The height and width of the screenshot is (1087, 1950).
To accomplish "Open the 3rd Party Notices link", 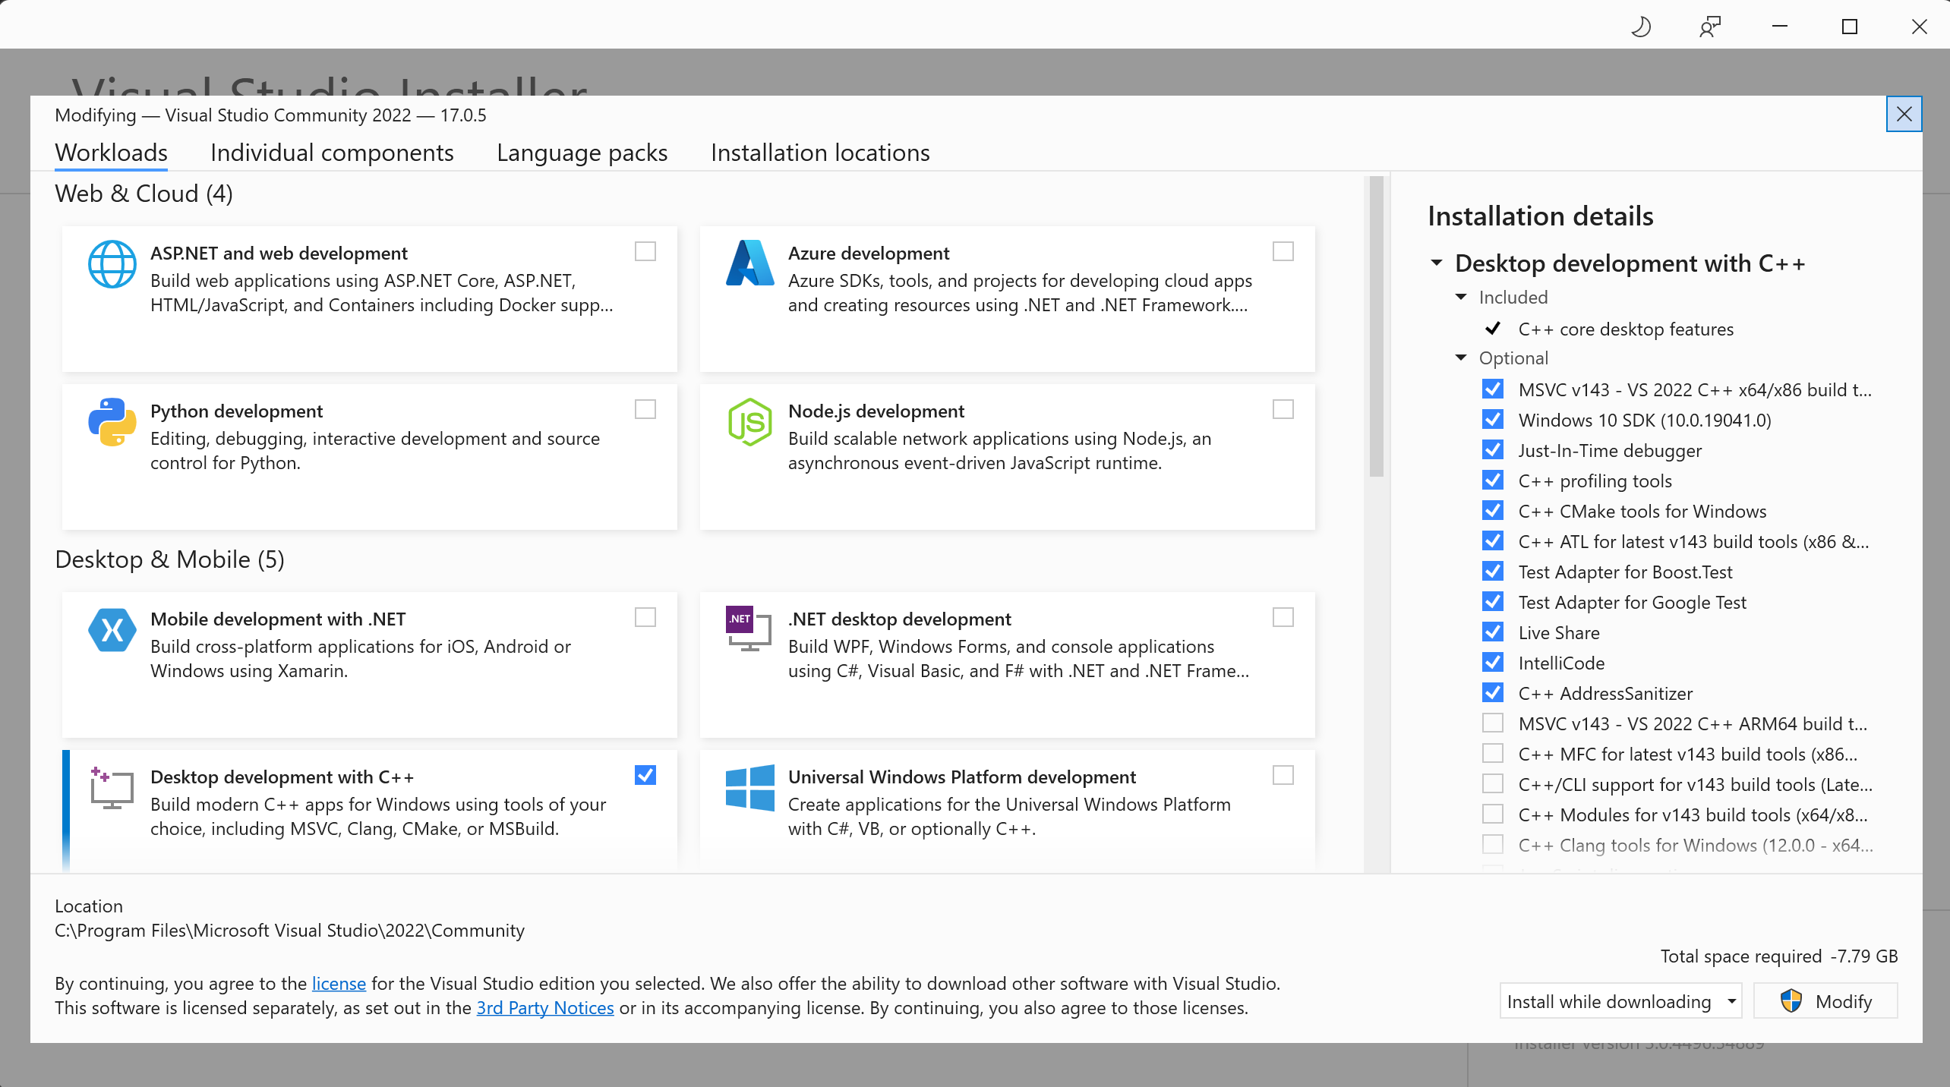I will click(544, 1007).
